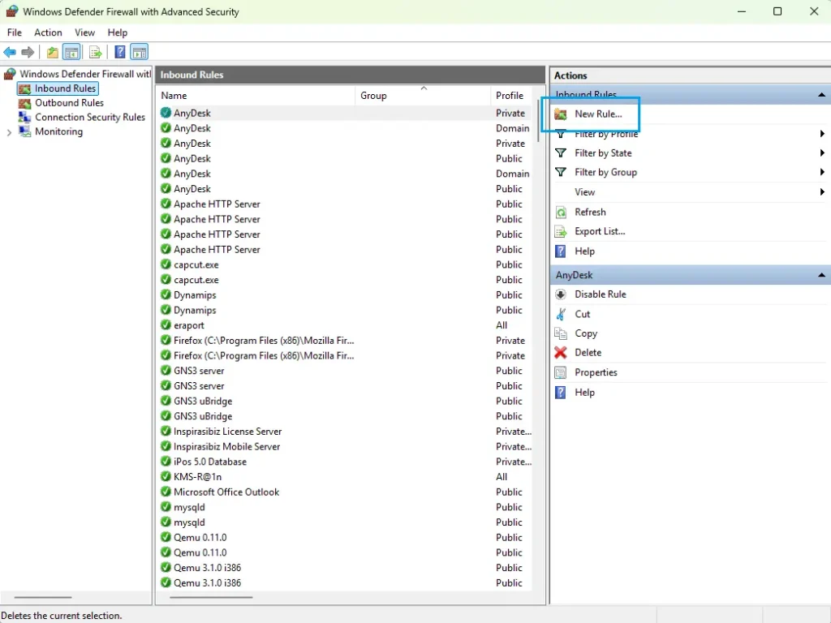
Task: Open the Filter by State submenu arrow
Action: (x=822, y=153)
